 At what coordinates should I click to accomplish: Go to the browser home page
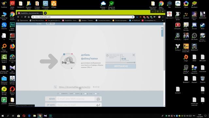pyautogui.click(x=29, y=17)
